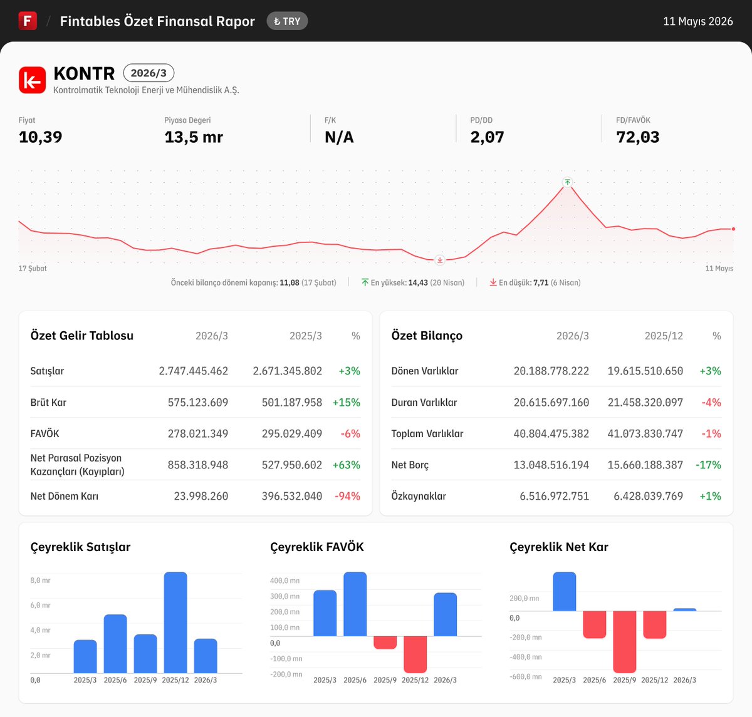
Task: Click the 2026/3 bar in Çeyreklik Satışlar
Action: pos(206,656)
